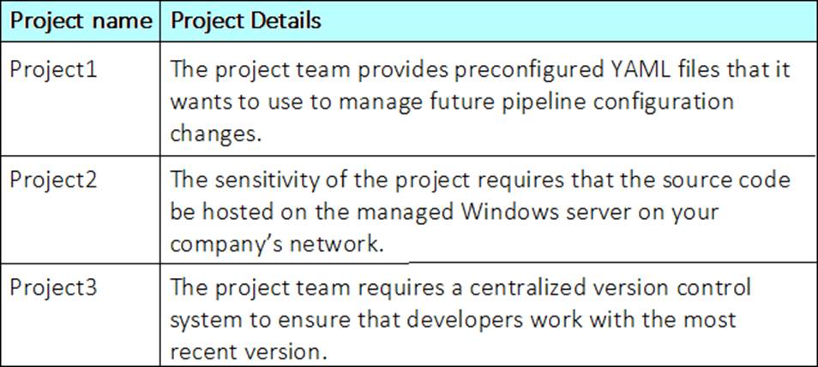Select the Project1 name cell
The image size is (818, 367).
(x=53, y=69)
